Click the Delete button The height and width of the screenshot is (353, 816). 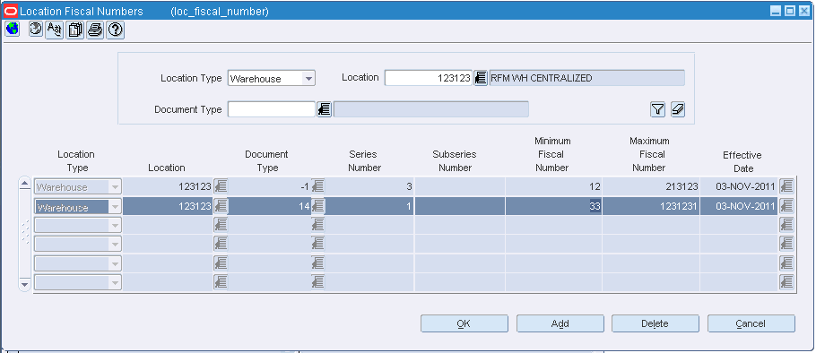pos(655,323)
